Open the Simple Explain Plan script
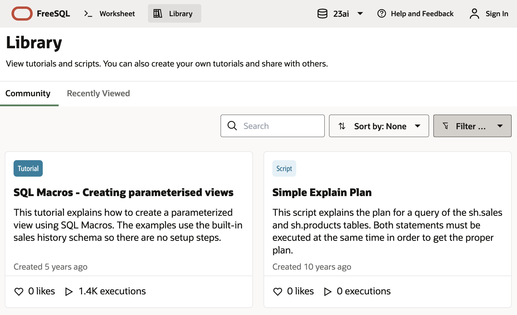517x315 pixels. [x=322, y=193]
